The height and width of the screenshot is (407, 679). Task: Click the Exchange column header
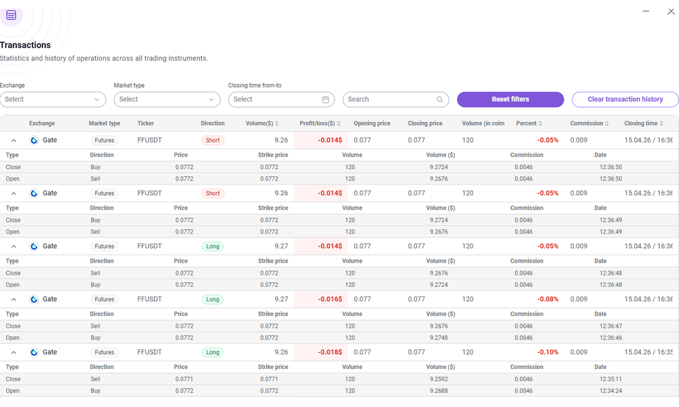tap(42, 123)
